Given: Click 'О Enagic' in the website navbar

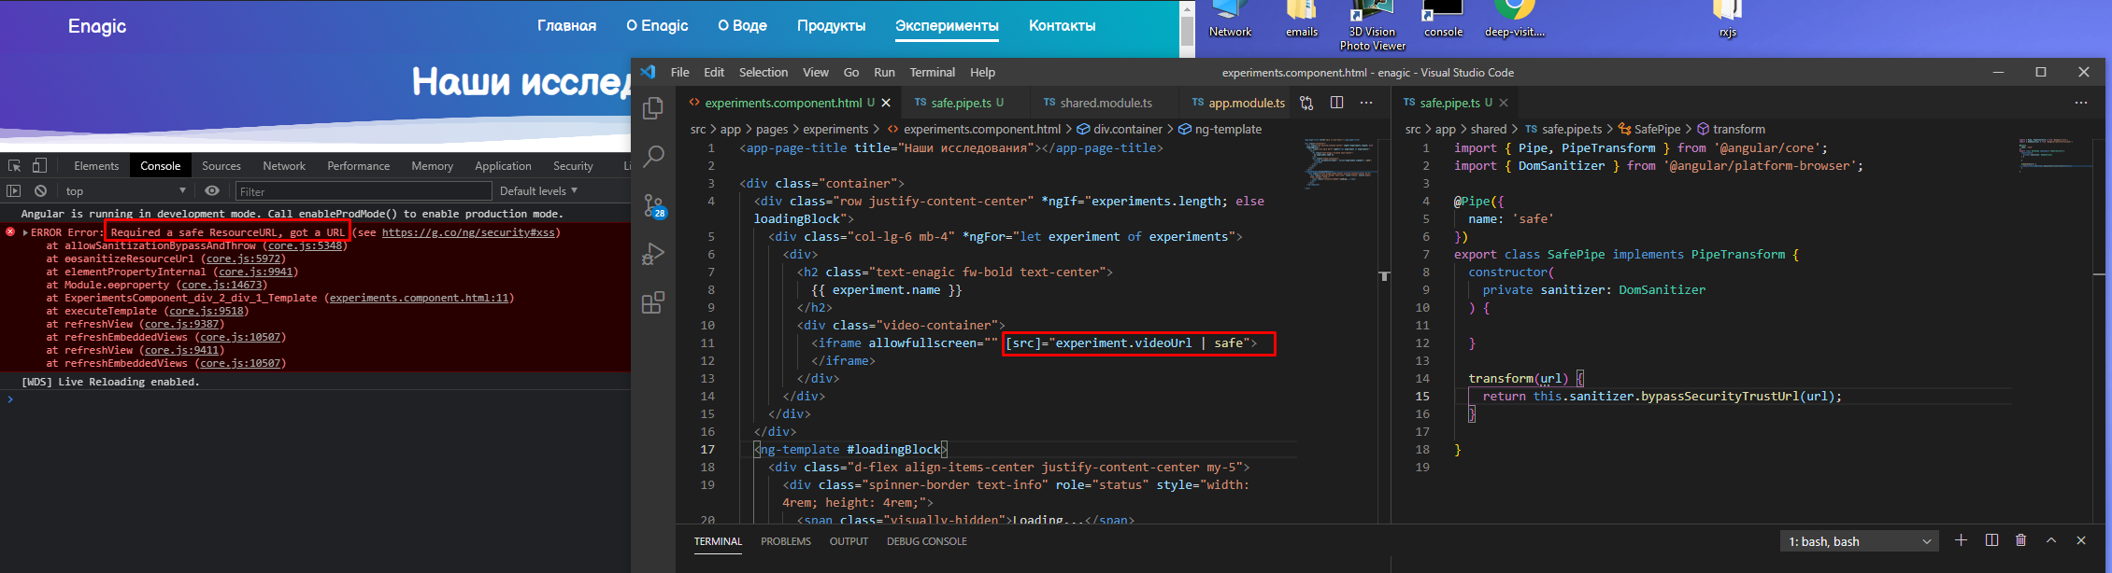Looking at the screenshot, I should [657, 26].
